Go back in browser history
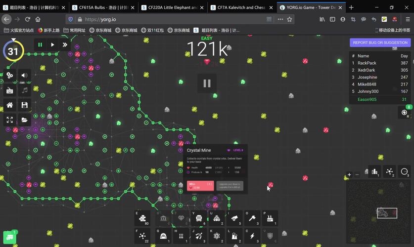This screenshot has width=414, height=247. pyautogui.click(x=6, y=19)
